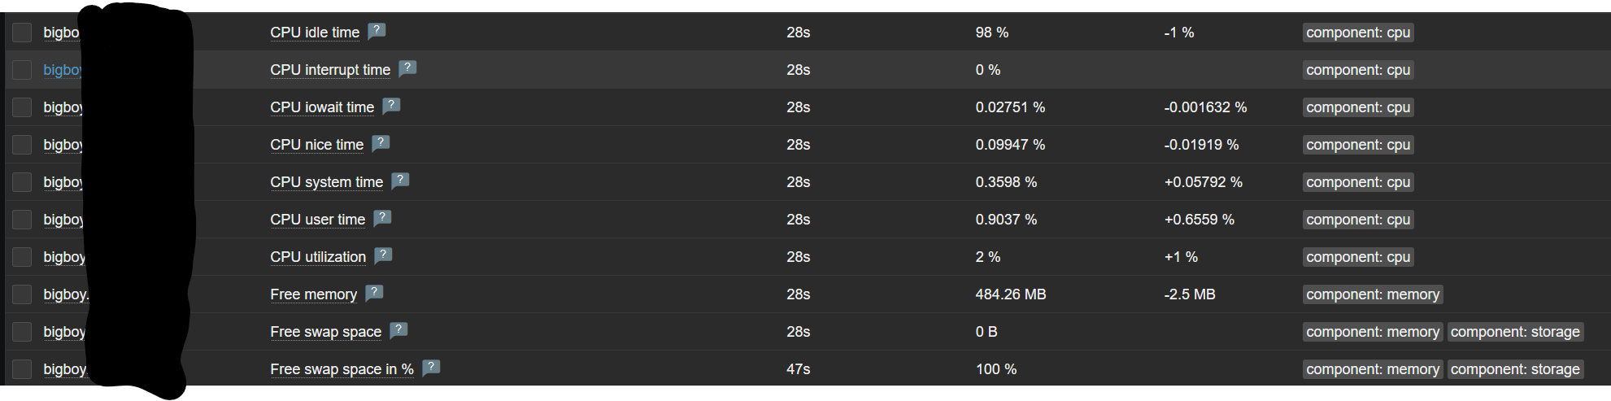1611x401 pixels.
Task: Click help icon next to CPU utilization
Action: click(x=383, y=255)
